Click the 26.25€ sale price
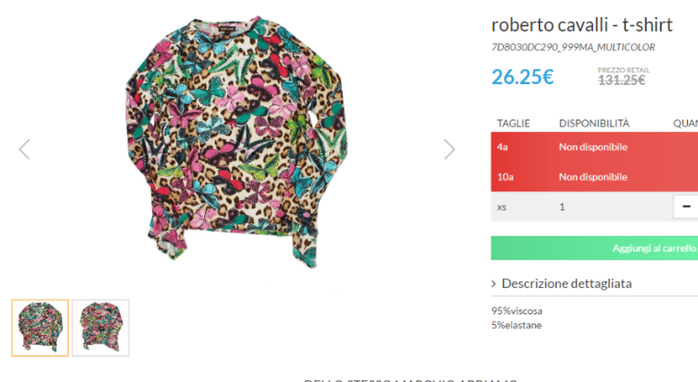 (522, 77)
